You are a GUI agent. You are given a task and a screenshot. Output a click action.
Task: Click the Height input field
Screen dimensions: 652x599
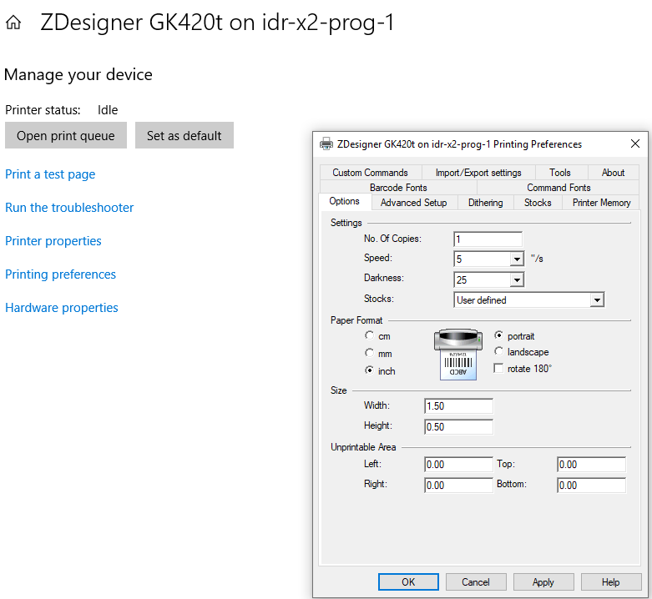point(458,426)
